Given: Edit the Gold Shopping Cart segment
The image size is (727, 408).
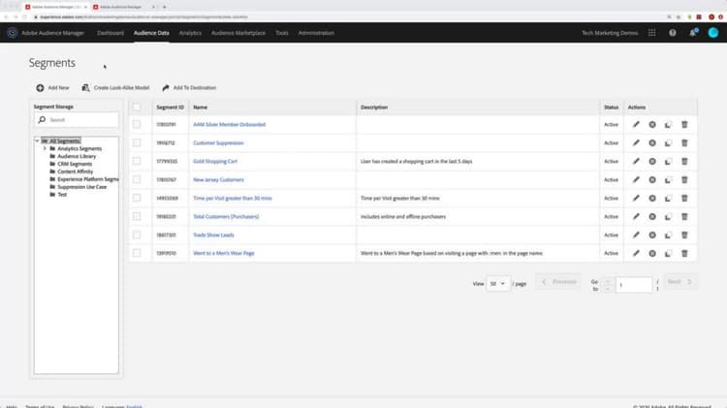Looking at the screenshot, I should (x=636, y=161).
